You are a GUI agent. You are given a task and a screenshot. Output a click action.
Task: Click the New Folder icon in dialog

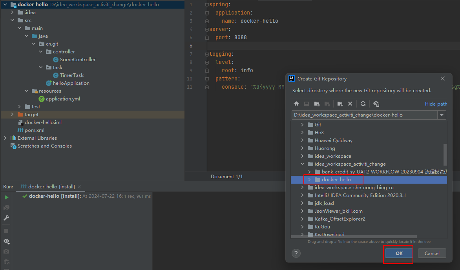[340, 104]
